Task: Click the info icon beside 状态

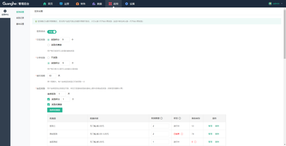Action: [x=180, y=118]
